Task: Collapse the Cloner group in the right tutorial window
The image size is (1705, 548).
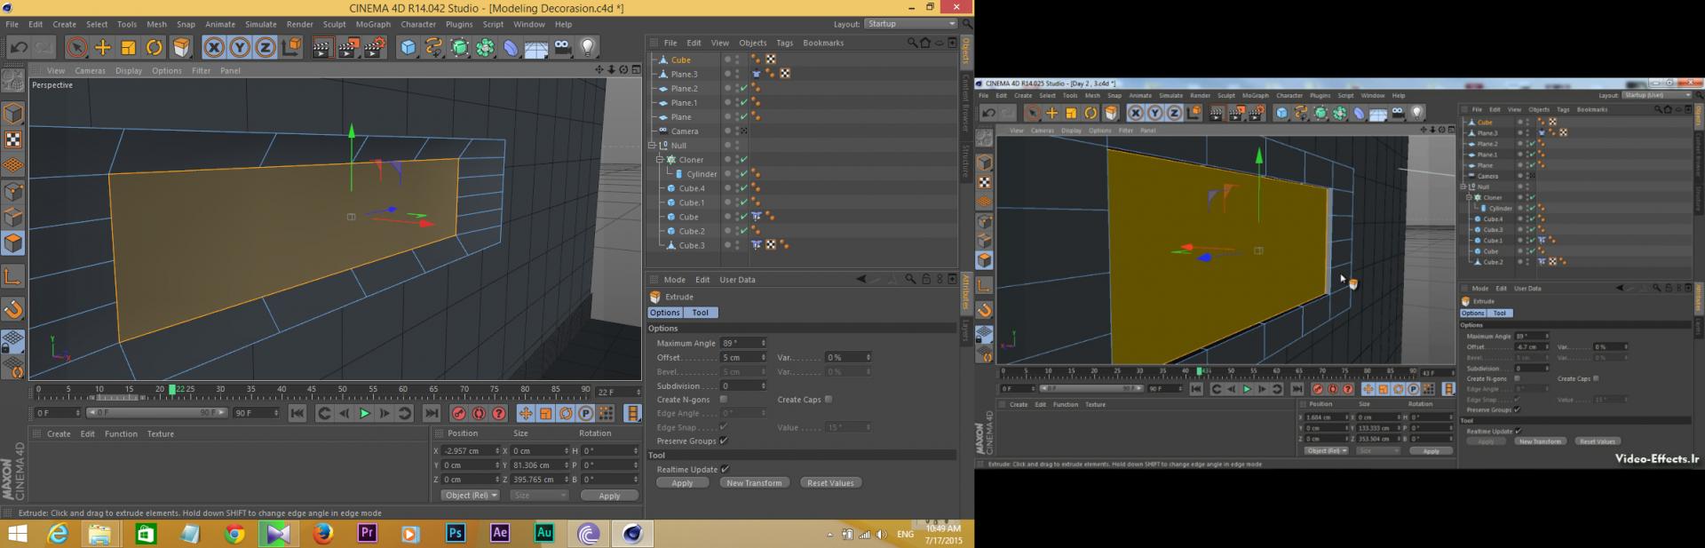Action: point(1468,197)
